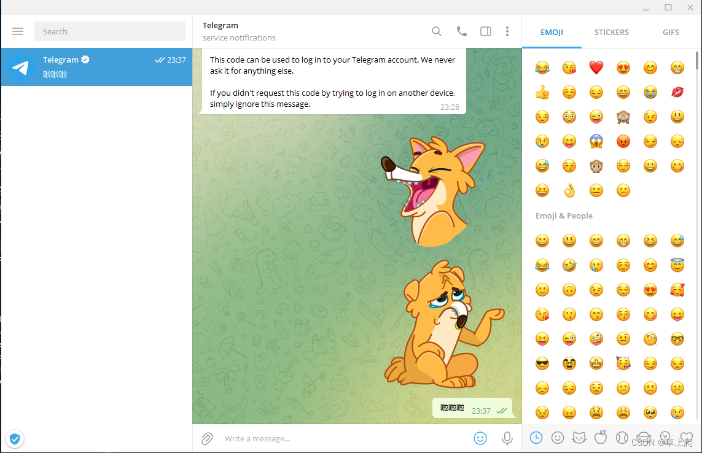Insert the sunglasses cool face emoji

tap(542, 363)
